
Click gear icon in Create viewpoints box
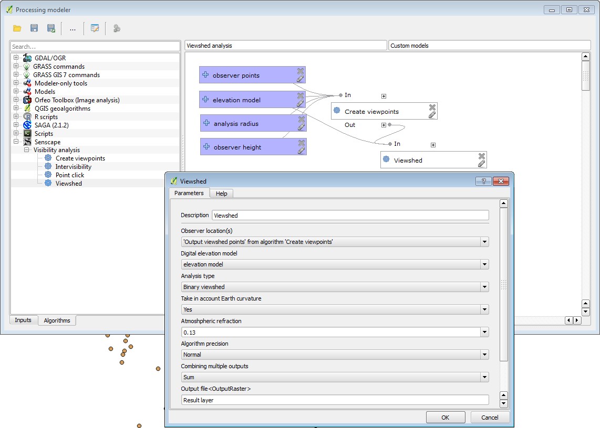337,111
